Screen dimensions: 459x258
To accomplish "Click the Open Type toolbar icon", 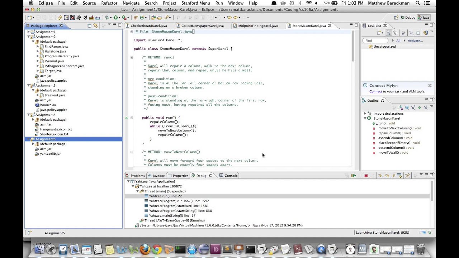I will pyautogui.click(x=153, y=17).
